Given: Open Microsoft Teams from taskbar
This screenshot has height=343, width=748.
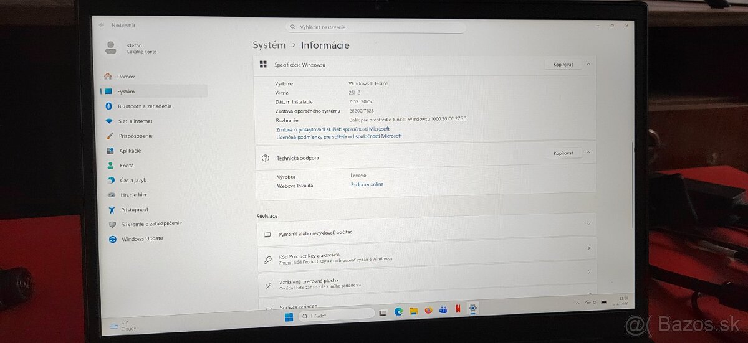Looking at the screenshot, I should click(443, 309).
